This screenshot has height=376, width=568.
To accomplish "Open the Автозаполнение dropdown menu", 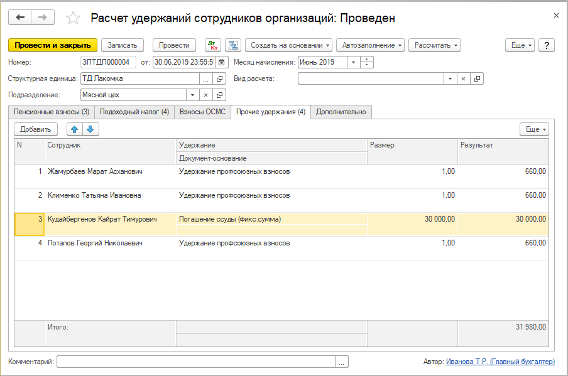I will tap(373, 45).
